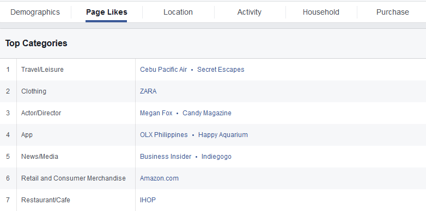Open the IHOP page link

point(148,200)
